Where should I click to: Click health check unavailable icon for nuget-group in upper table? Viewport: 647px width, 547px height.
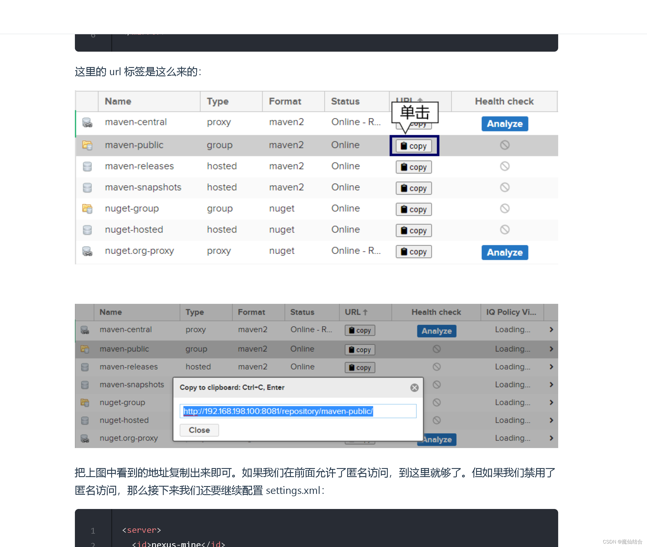505,208
